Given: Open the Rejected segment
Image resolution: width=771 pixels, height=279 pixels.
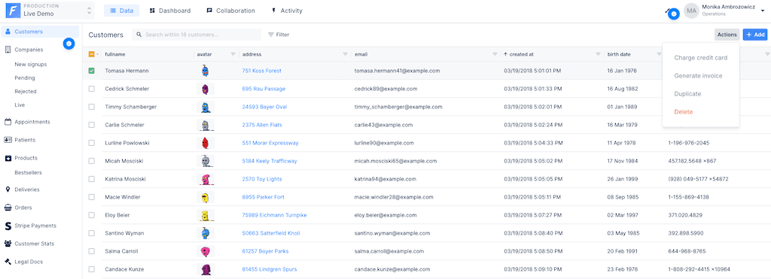Looking at the screenshot, I should pyautogui.click(x=26, y=91).
